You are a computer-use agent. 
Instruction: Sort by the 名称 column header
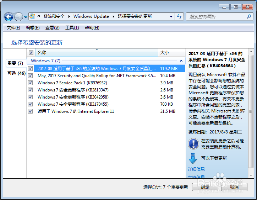(97, 53)
